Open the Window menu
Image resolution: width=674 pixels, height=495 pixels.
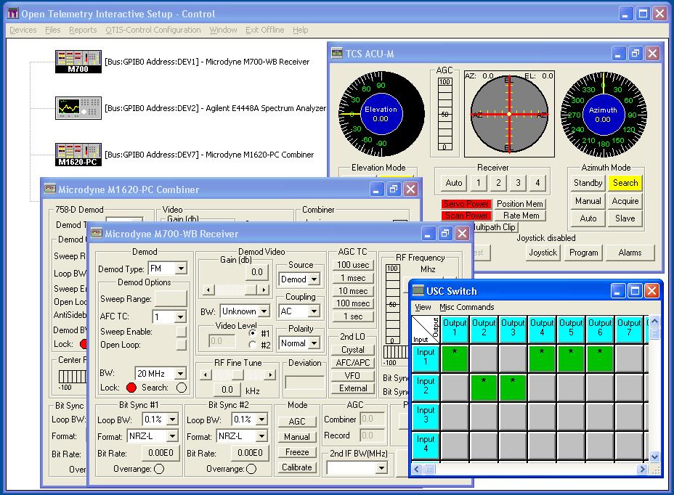[223, 30]
